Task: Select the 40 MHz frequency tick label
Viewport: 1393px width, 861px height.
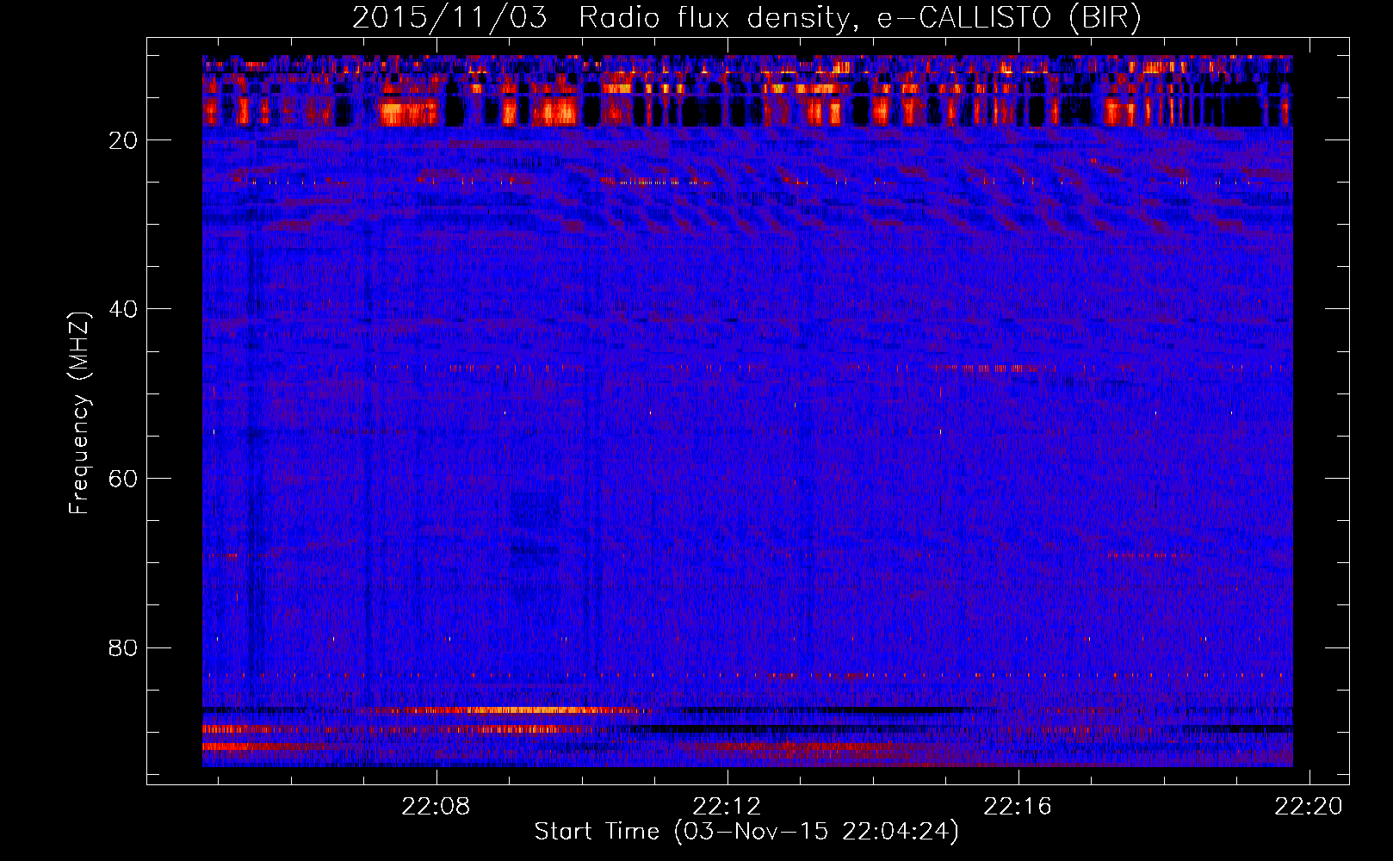Action: [x=124, y=309]
